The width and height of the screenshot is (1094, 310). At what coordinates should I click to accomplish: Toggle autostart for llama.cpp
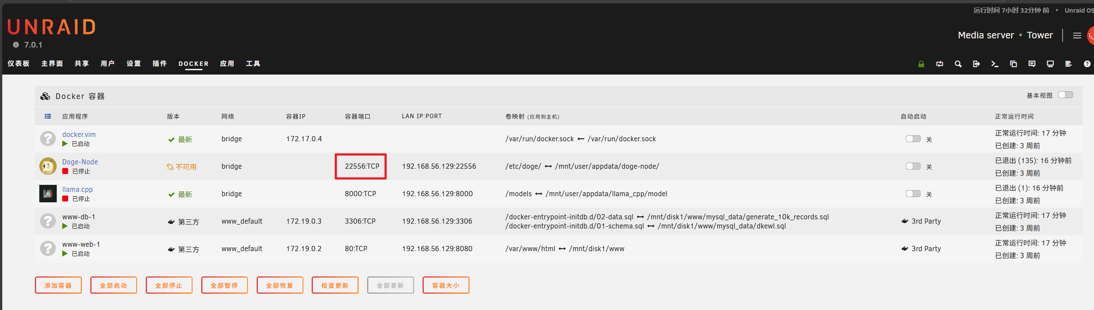913,194
